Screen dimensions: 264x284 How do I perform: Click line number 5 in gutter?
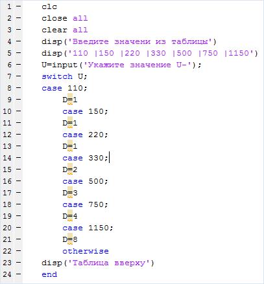click(x=9, y=53)
